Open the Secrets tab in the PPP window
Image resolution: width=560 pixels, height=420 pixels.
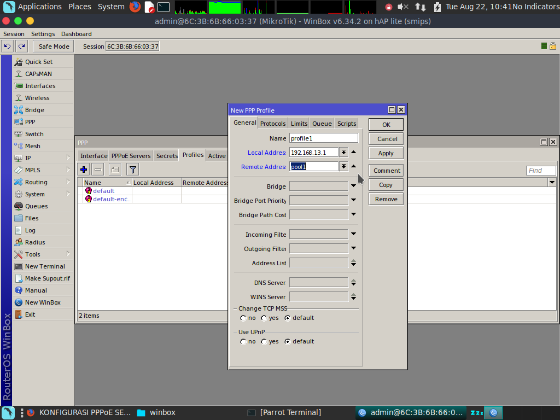(166, 155)
